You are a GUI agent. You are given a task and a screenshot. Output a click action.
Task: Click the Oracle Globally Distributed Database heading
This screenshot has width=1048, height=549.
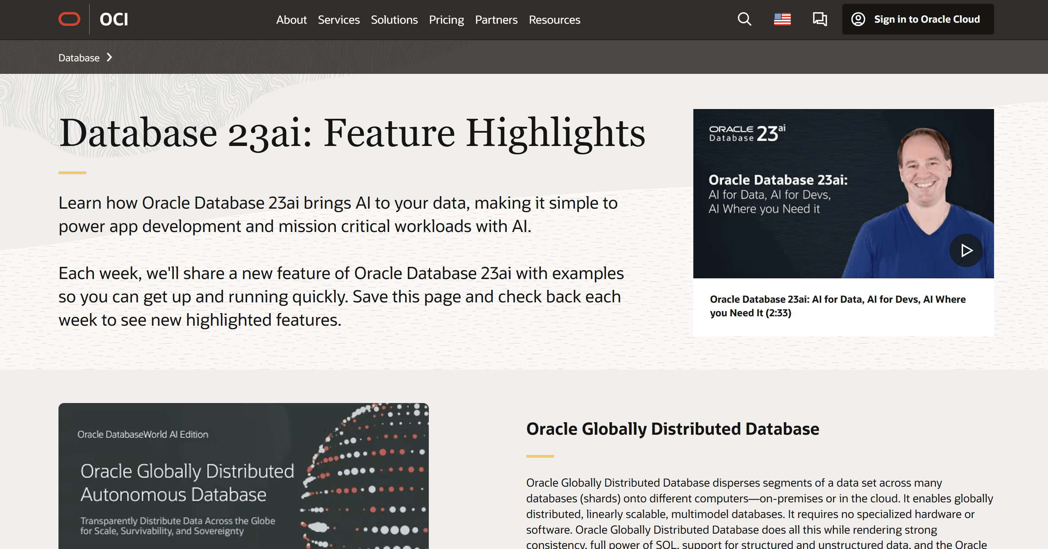tap(672, 429)
